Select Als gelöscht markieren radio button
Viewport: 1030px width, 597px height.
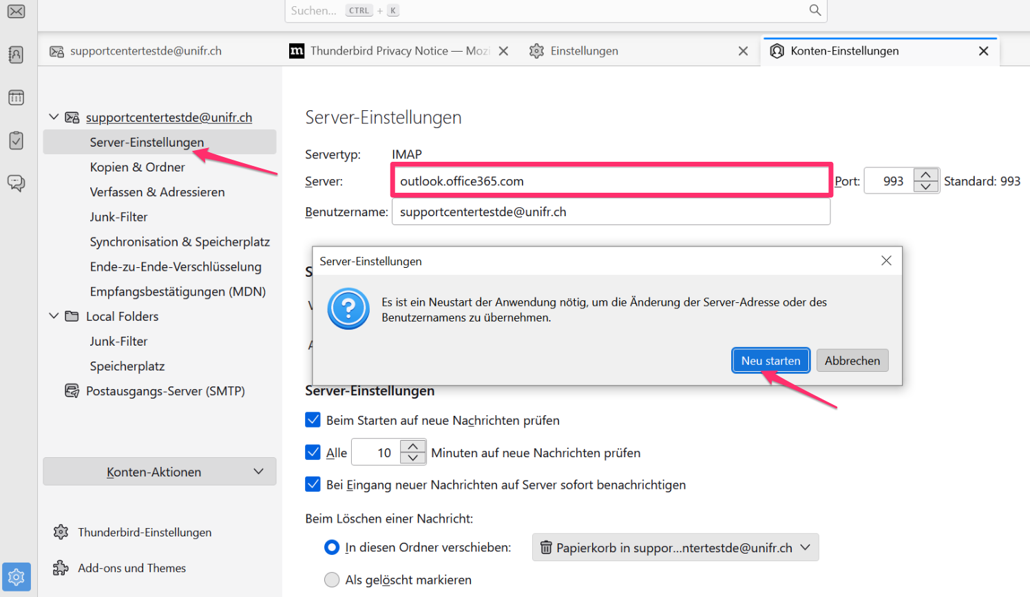(332, 580)
